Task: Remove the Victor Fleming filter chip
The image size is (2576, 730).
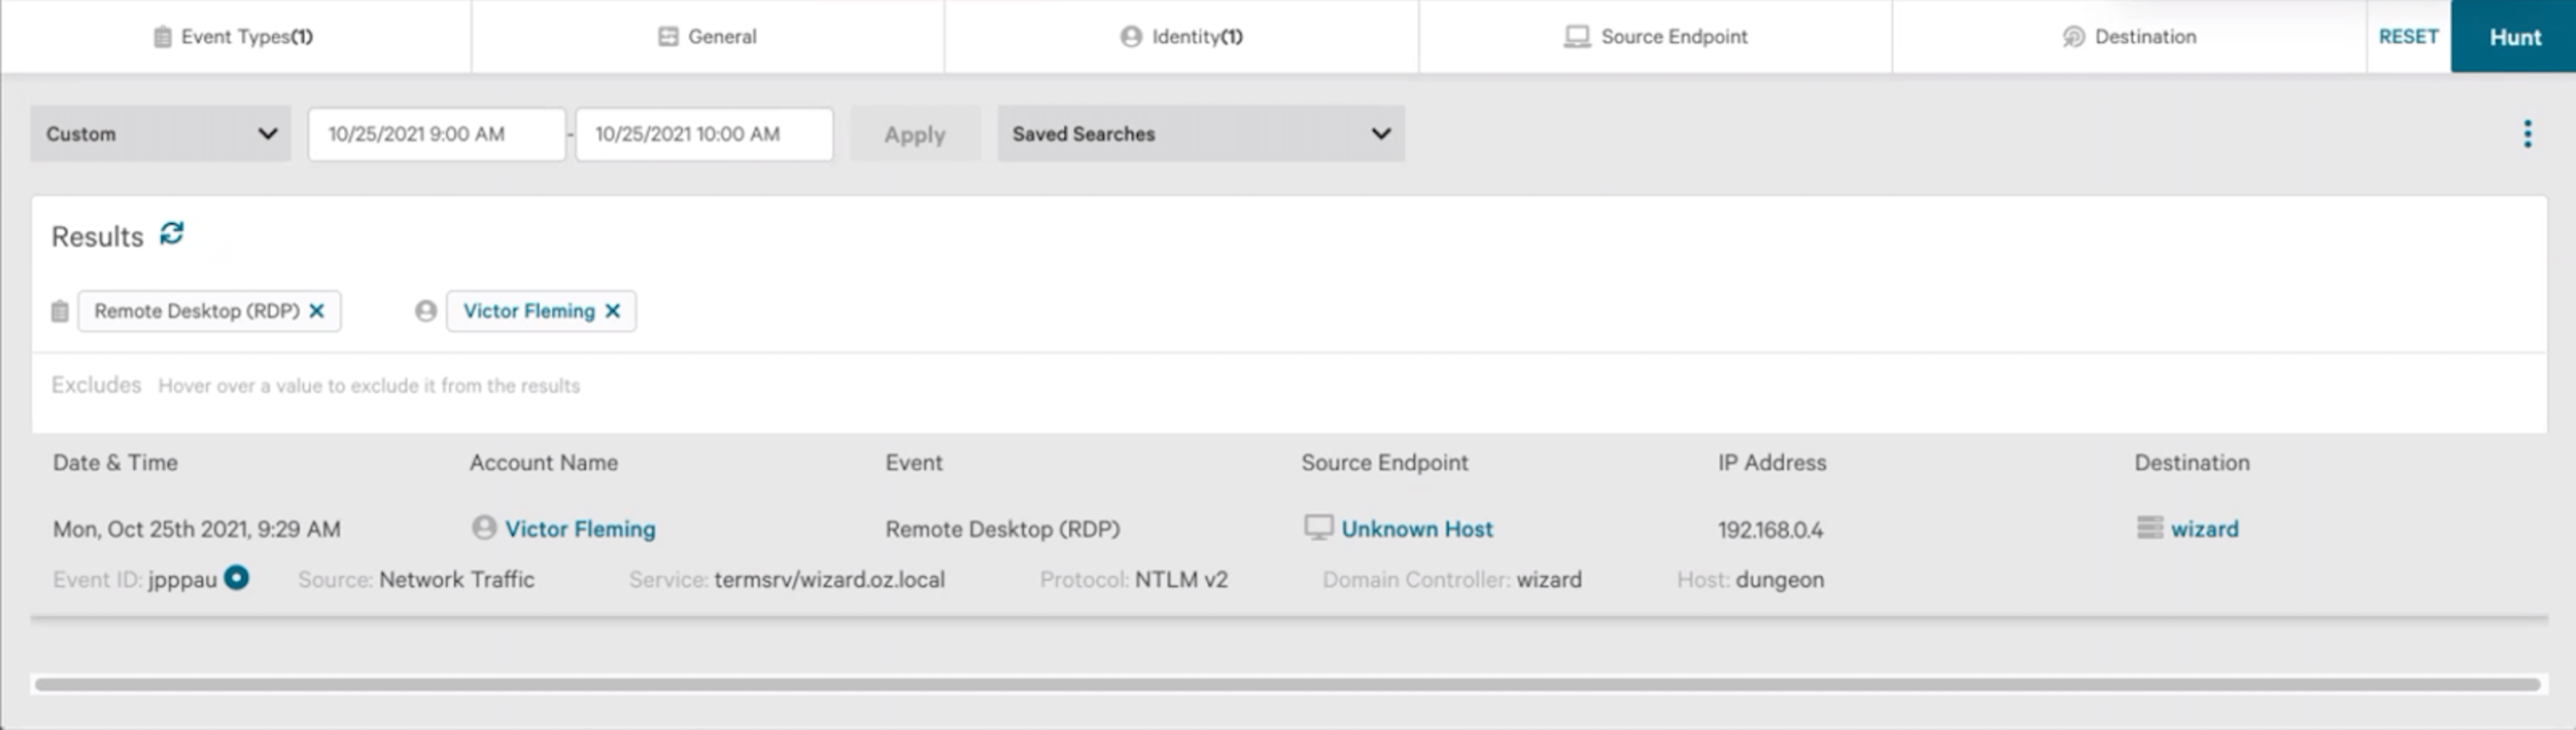Action: pyautogui.click(x=613, y=311)
